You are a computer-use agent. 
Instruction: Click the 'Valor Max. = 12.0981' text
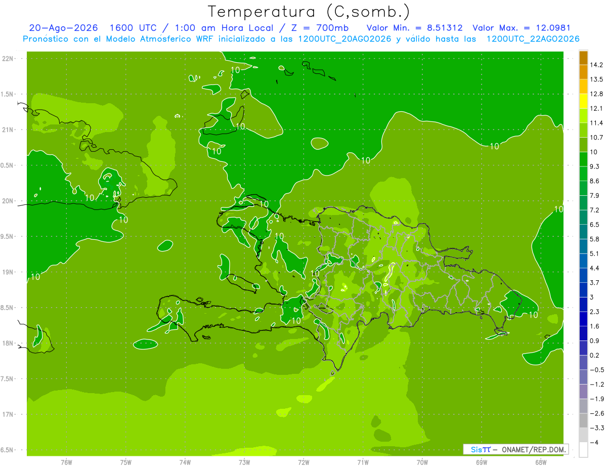click(522, 28)
